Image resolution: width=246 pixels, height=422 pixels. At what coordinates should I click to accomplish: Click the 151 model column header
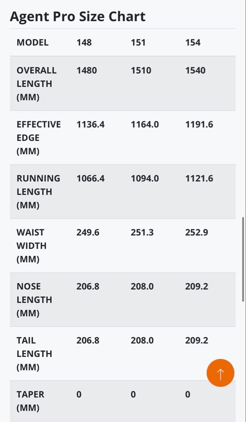click(x=138, y=43)
